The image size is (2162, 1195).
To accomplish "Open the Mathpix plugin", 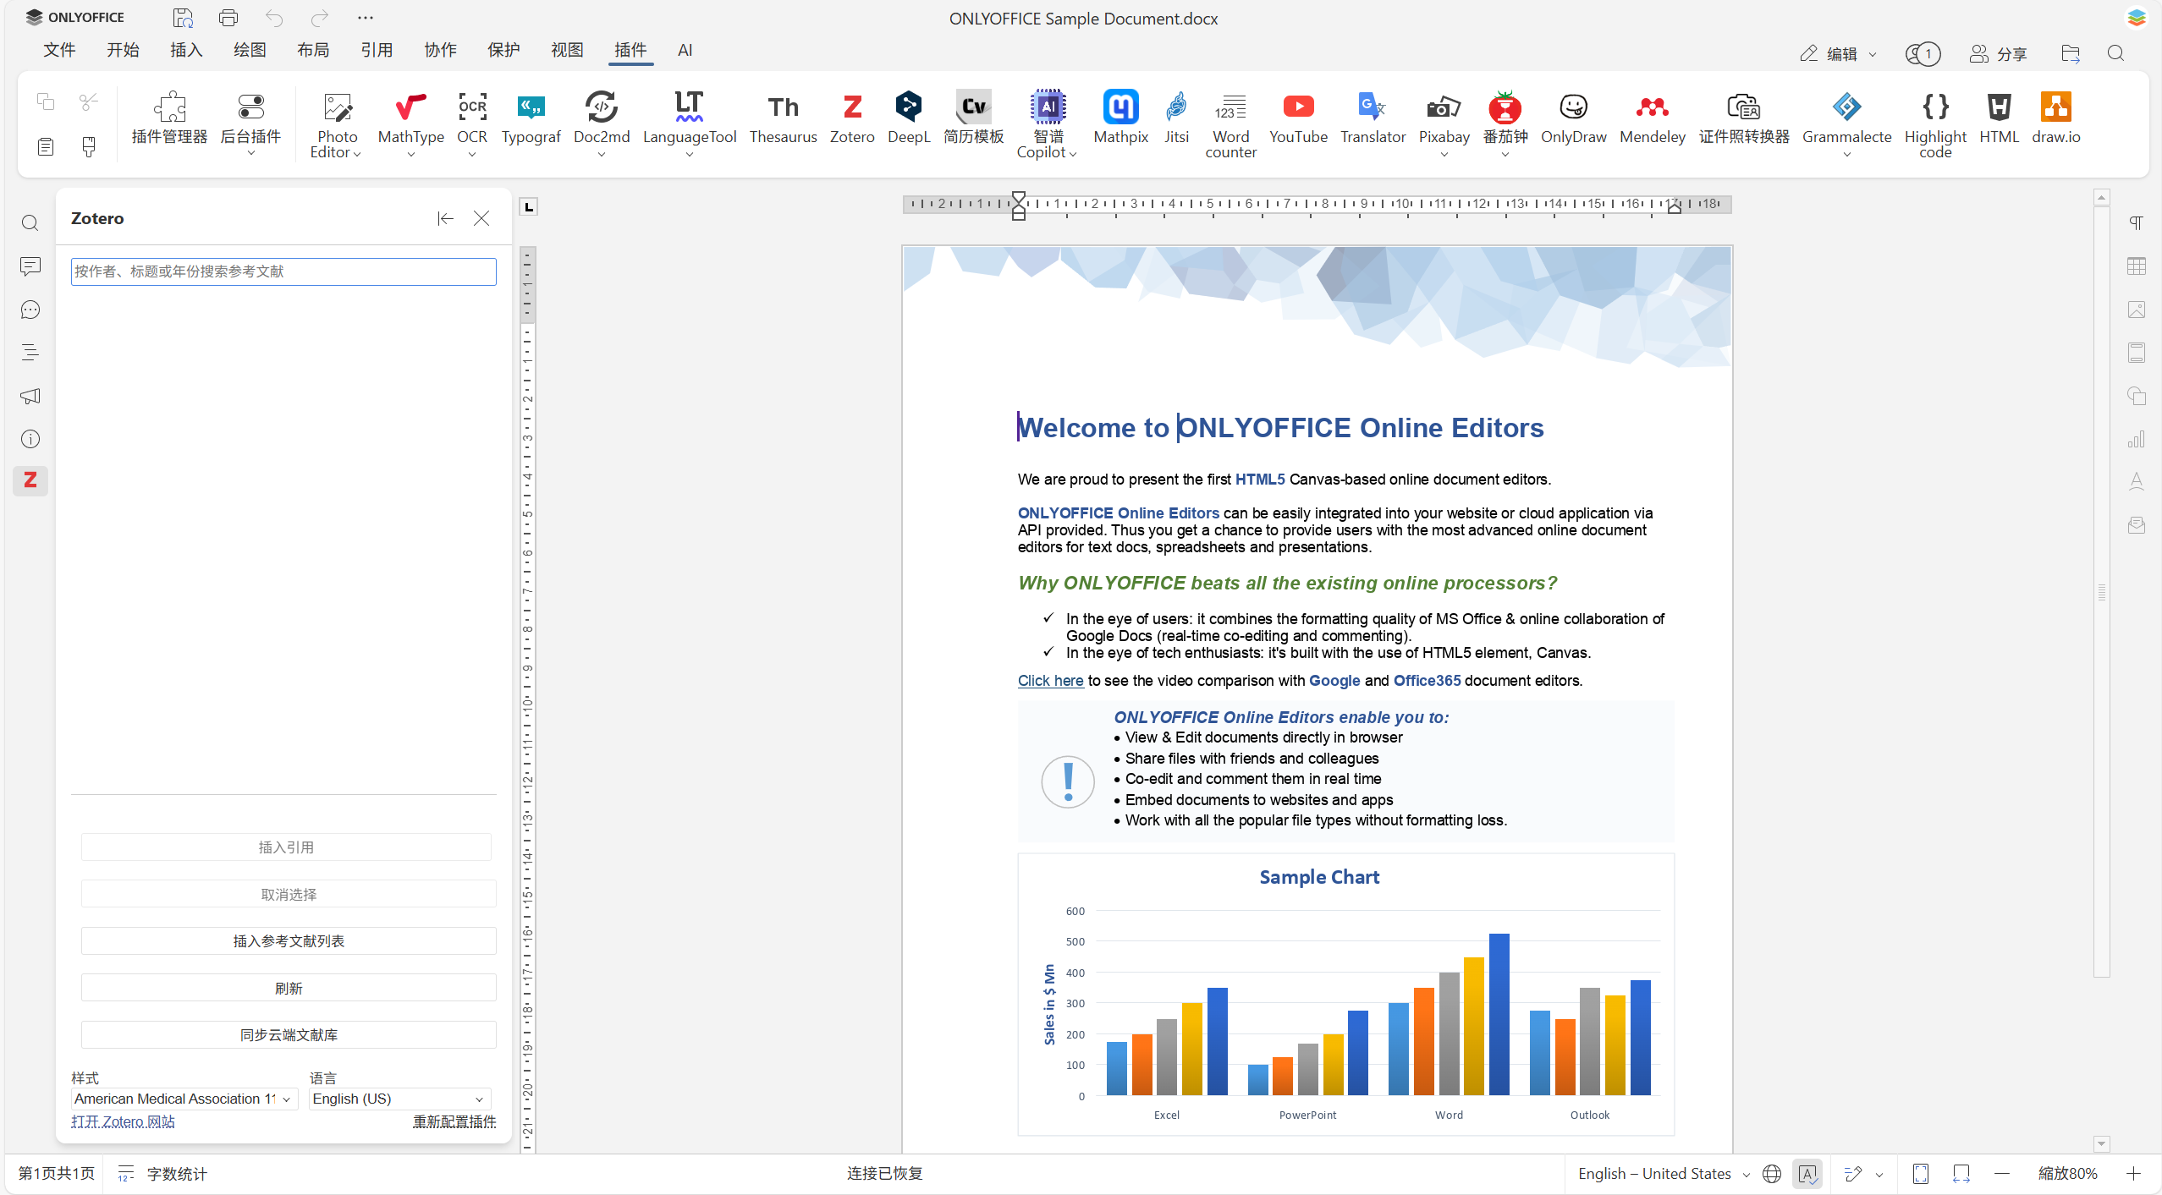I will pos(1120,119).
